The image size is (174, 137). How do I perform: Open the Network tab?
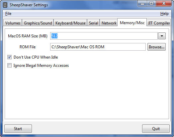[x=109, y=23]
